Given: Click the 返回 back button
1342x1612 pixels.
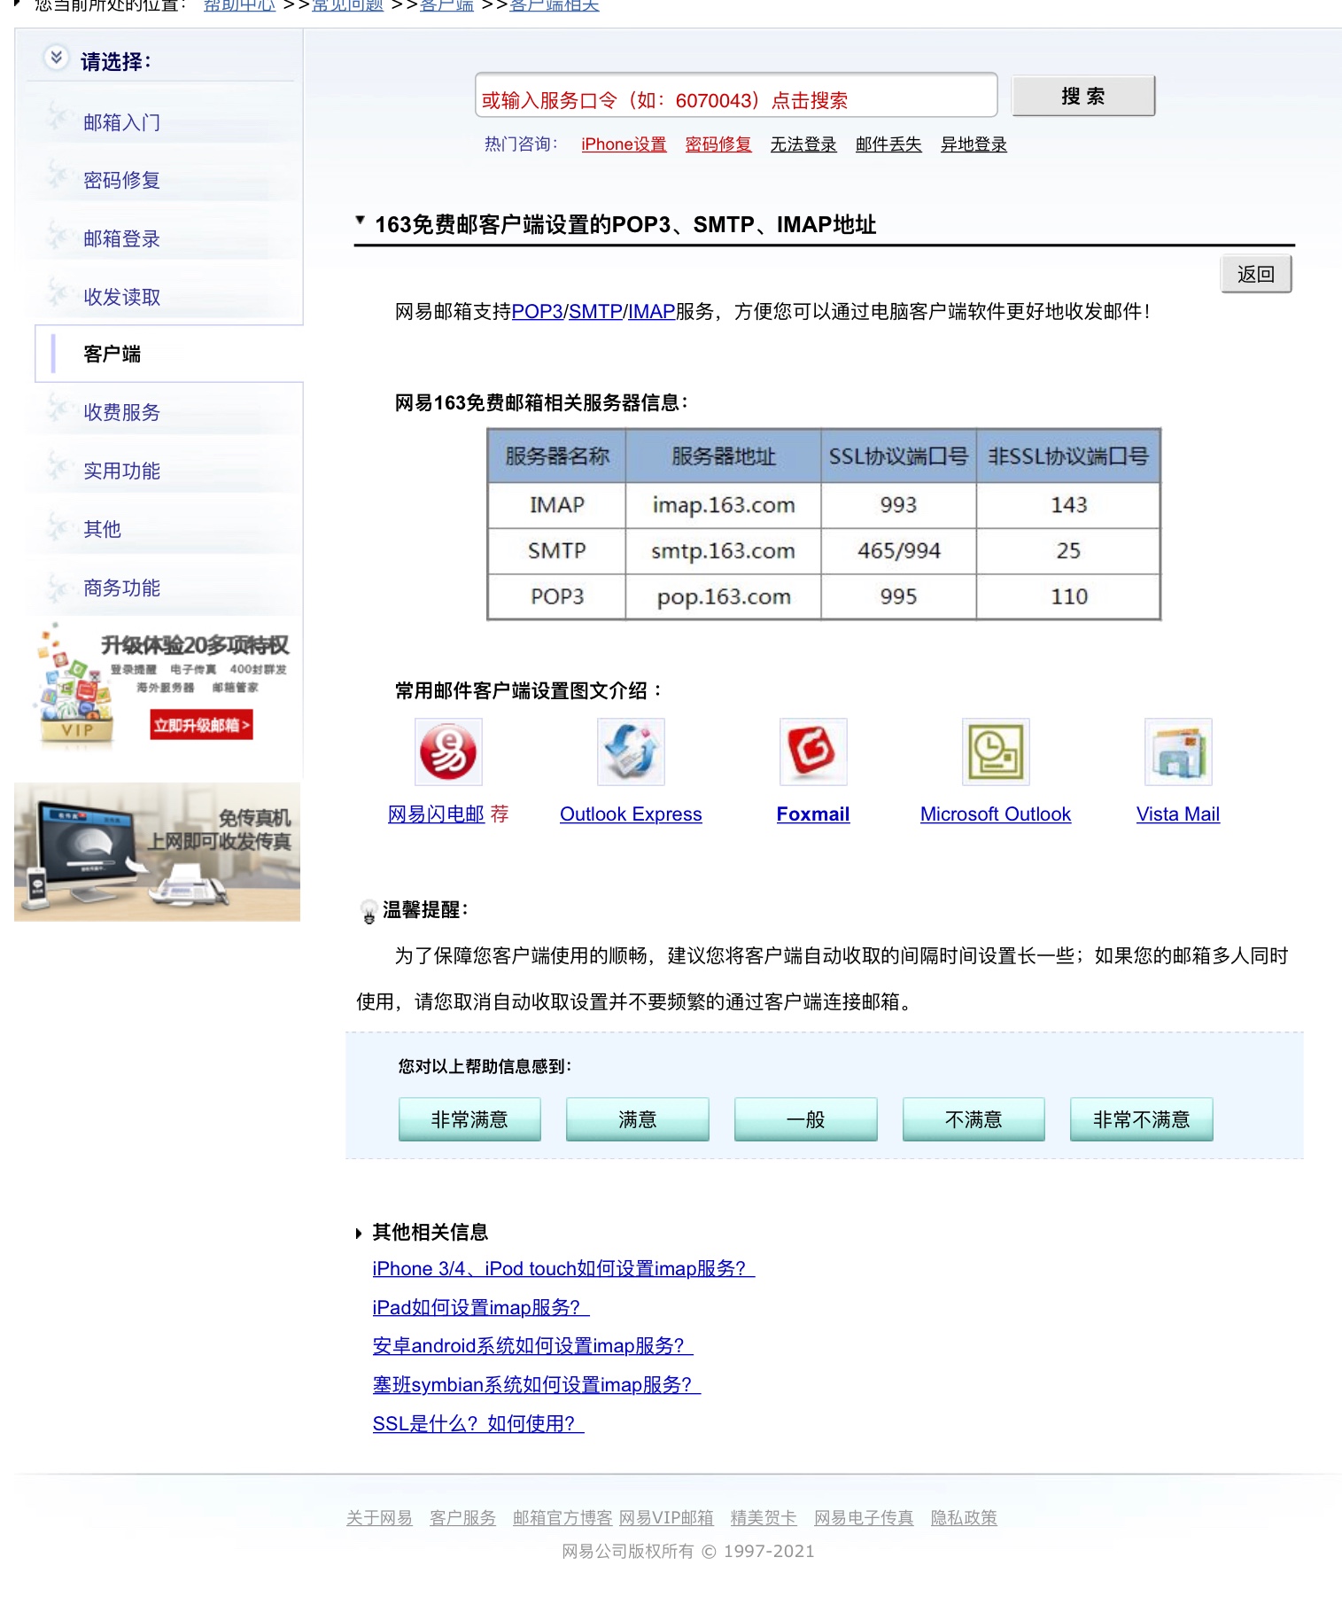Looking at the screenshot, I should pos(1255,275).
